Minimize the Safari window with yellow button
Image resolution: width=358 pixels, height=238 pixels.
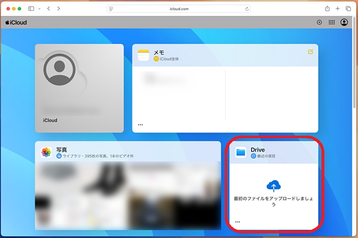pyautogui.click(x=14, y=9)
